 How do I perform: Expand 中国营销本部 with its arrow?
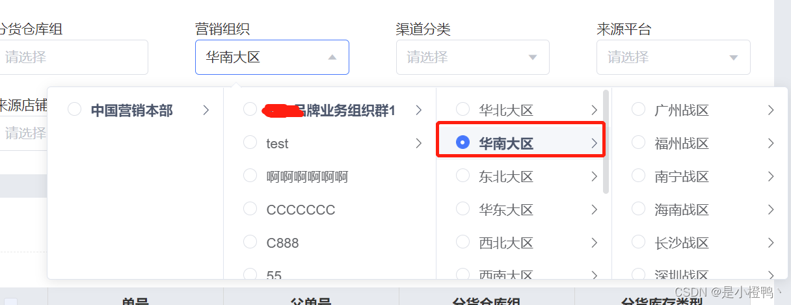click(x=206, y=110)
